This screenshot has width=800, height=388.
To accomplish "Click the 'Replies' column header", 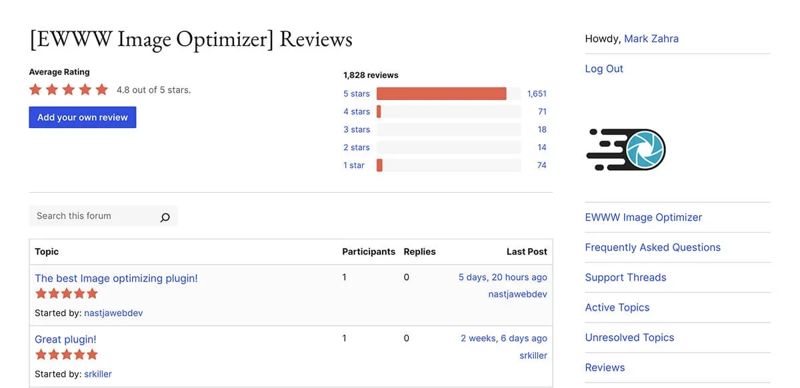I will 419,251.
